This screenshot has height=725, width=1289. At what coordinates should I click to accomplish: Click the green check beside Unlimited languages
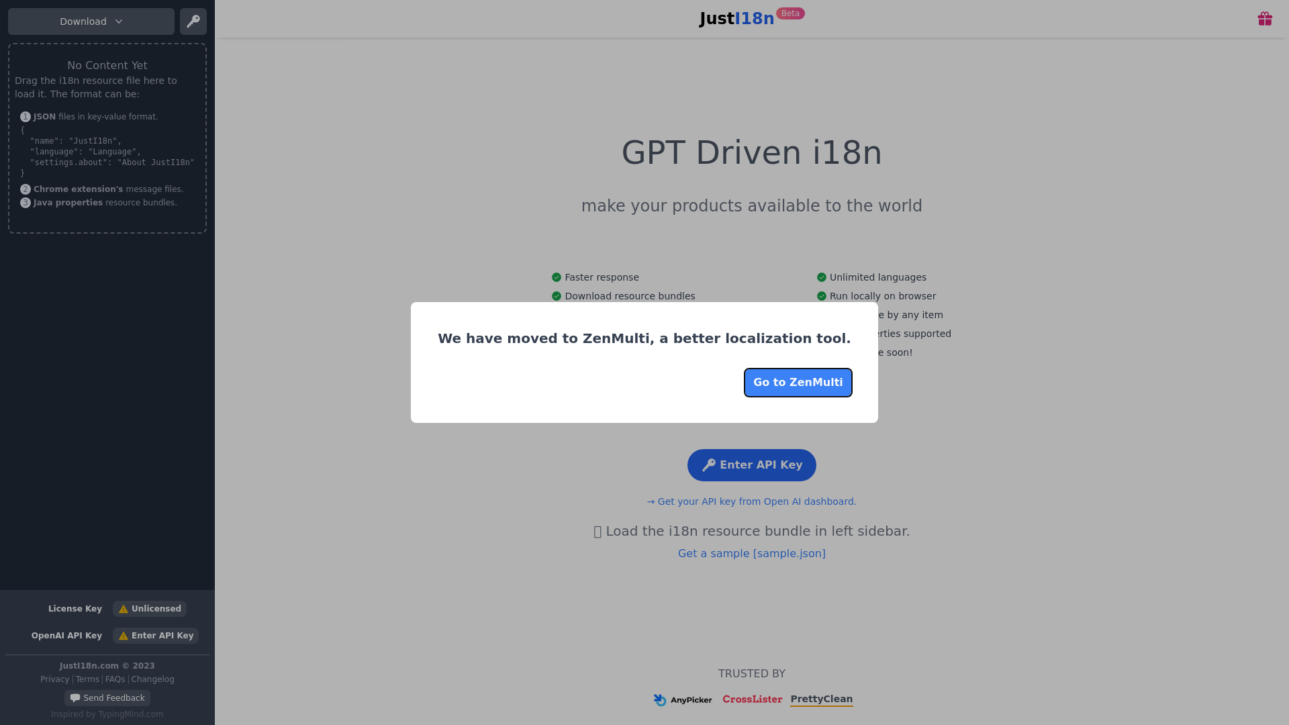pyautogui.click(x=821, y=277)
